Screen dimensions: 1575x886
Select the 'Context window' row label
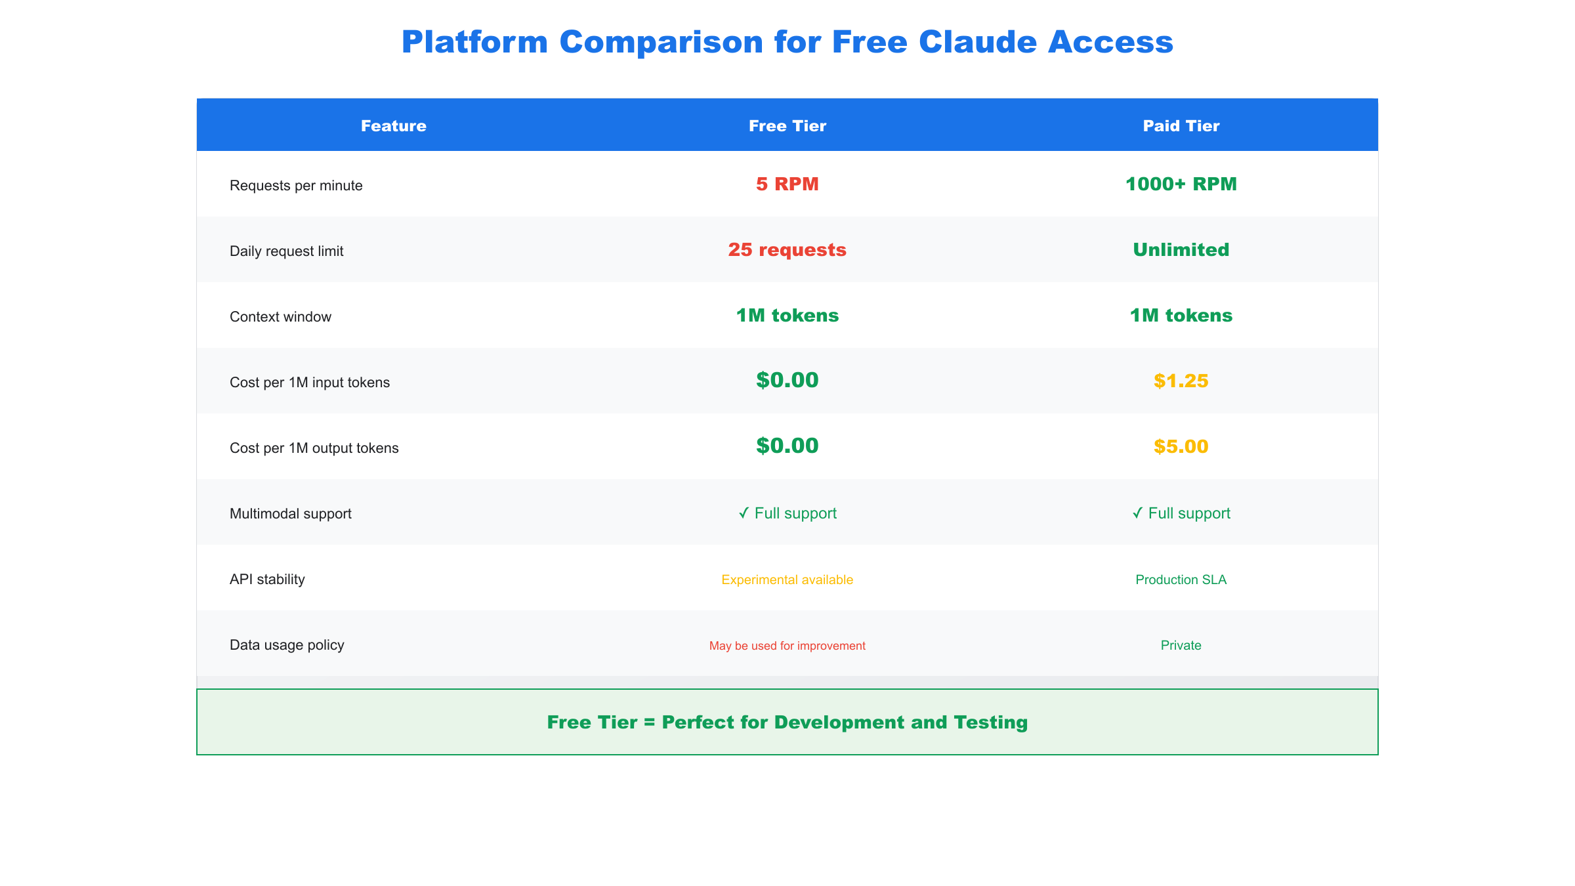[x=280, y=317]
